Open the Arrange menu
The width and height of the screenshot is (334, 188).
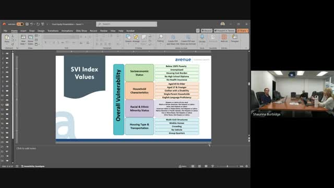coord(136,40)
